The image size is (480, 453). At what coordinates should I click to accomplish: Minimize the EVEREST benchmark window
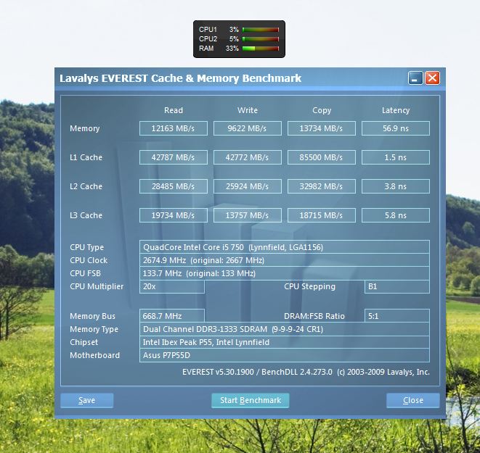point(415,78)
